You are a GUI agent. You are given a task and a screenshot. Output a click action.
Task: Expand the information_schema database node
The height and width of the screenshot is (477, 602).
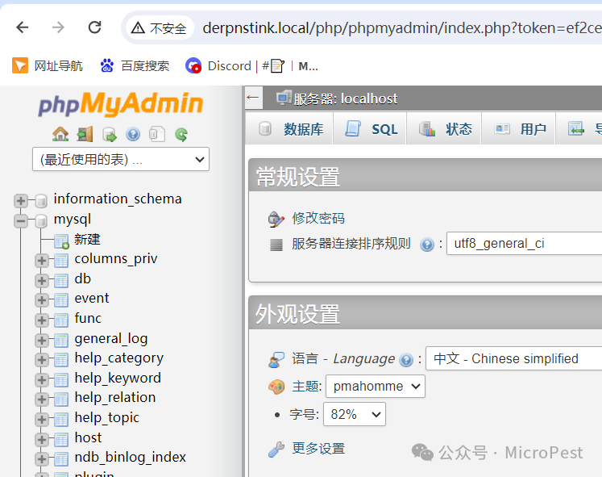[21, 200]
